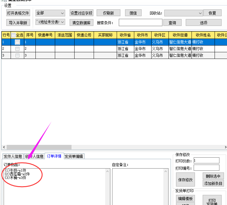Viewport: 227px width, 205px height.
Task: Click 清空数据库 button
Action: click(x=81, y=22)
